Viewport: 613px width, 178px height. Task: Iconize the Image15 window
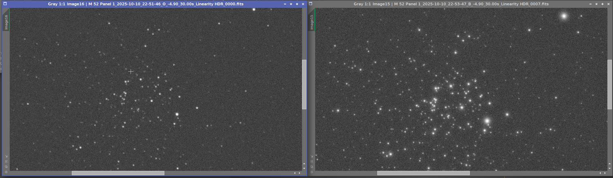(x=591, y=4)
